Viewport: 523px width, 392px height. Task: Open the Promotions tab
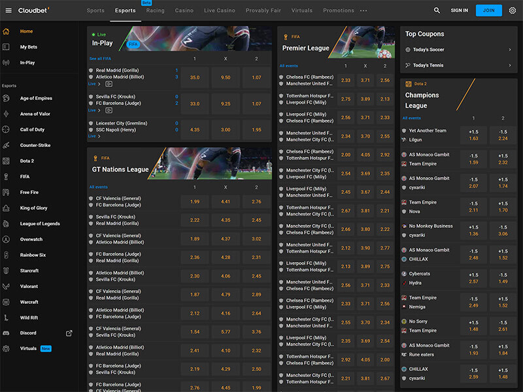[339, 10]
